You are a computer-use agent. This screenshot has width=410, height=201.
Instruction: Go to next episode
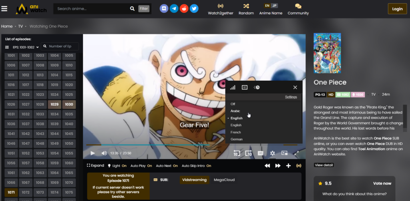[x=278, y=166]
